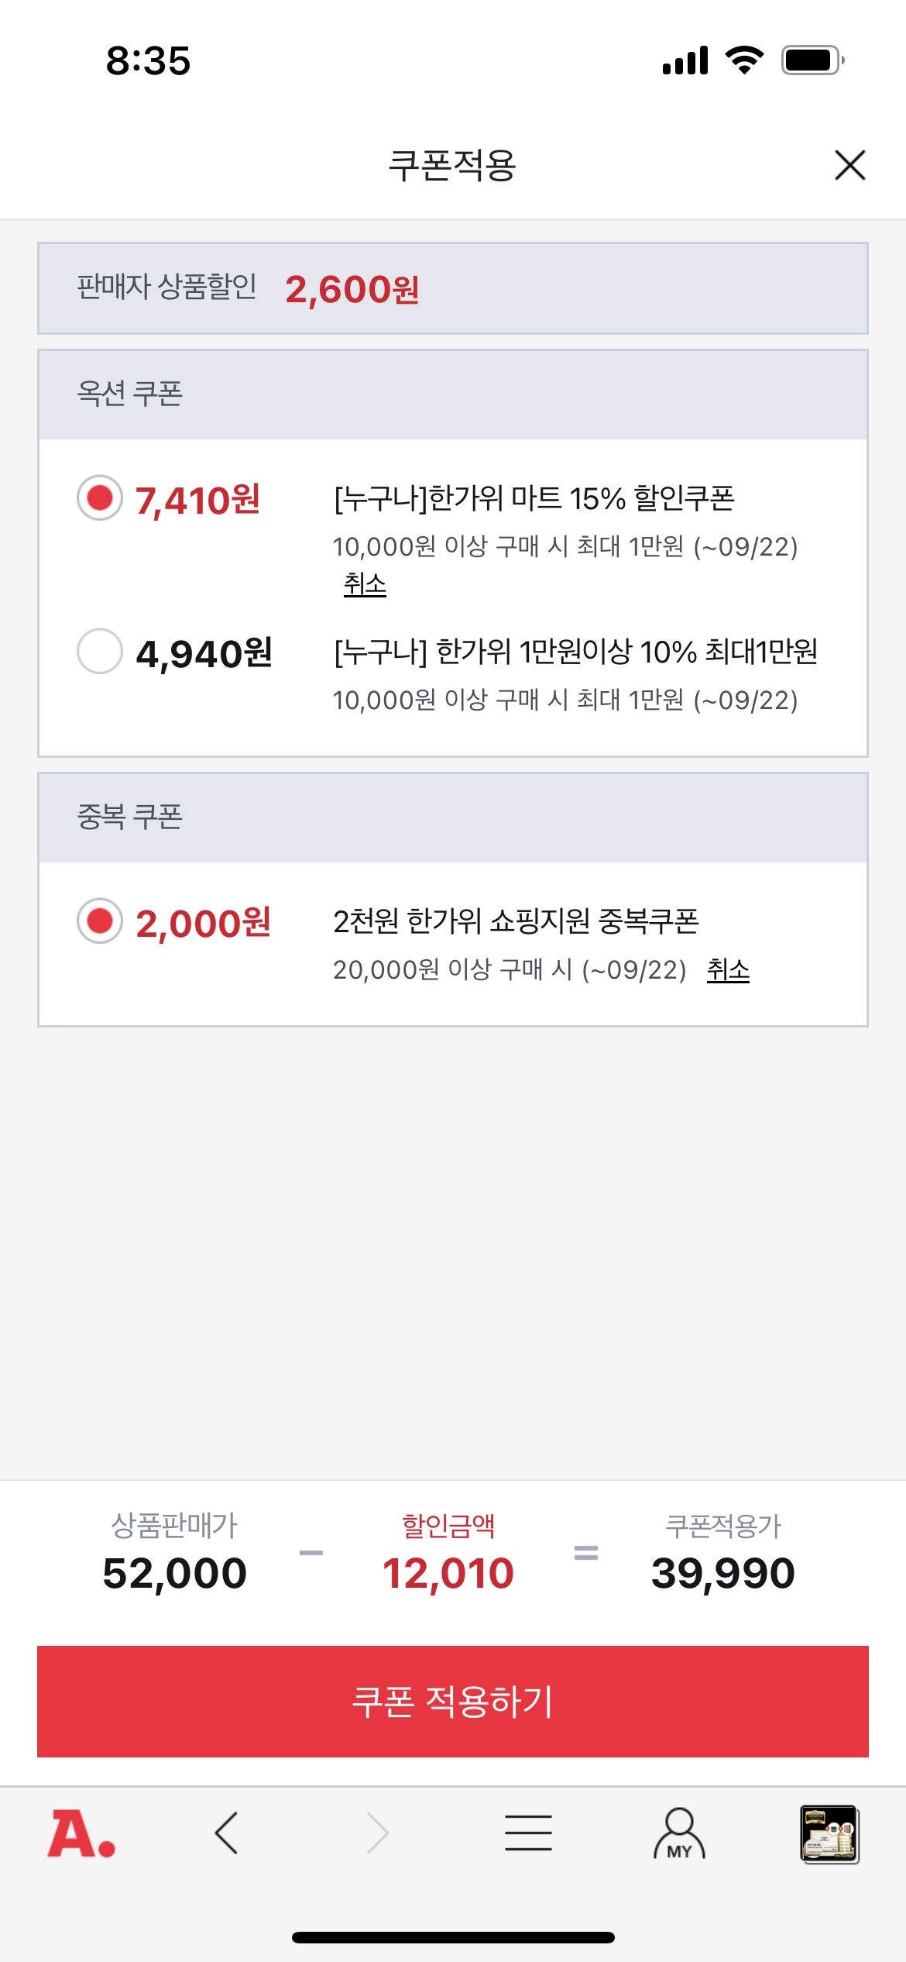
Task: Tap the 할인금액 12,010 total
Action: click(448, 1573)
